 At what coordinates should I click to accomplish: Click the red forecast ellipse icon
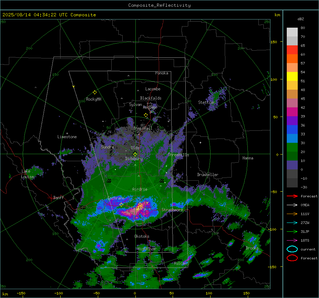coord(292,258)
